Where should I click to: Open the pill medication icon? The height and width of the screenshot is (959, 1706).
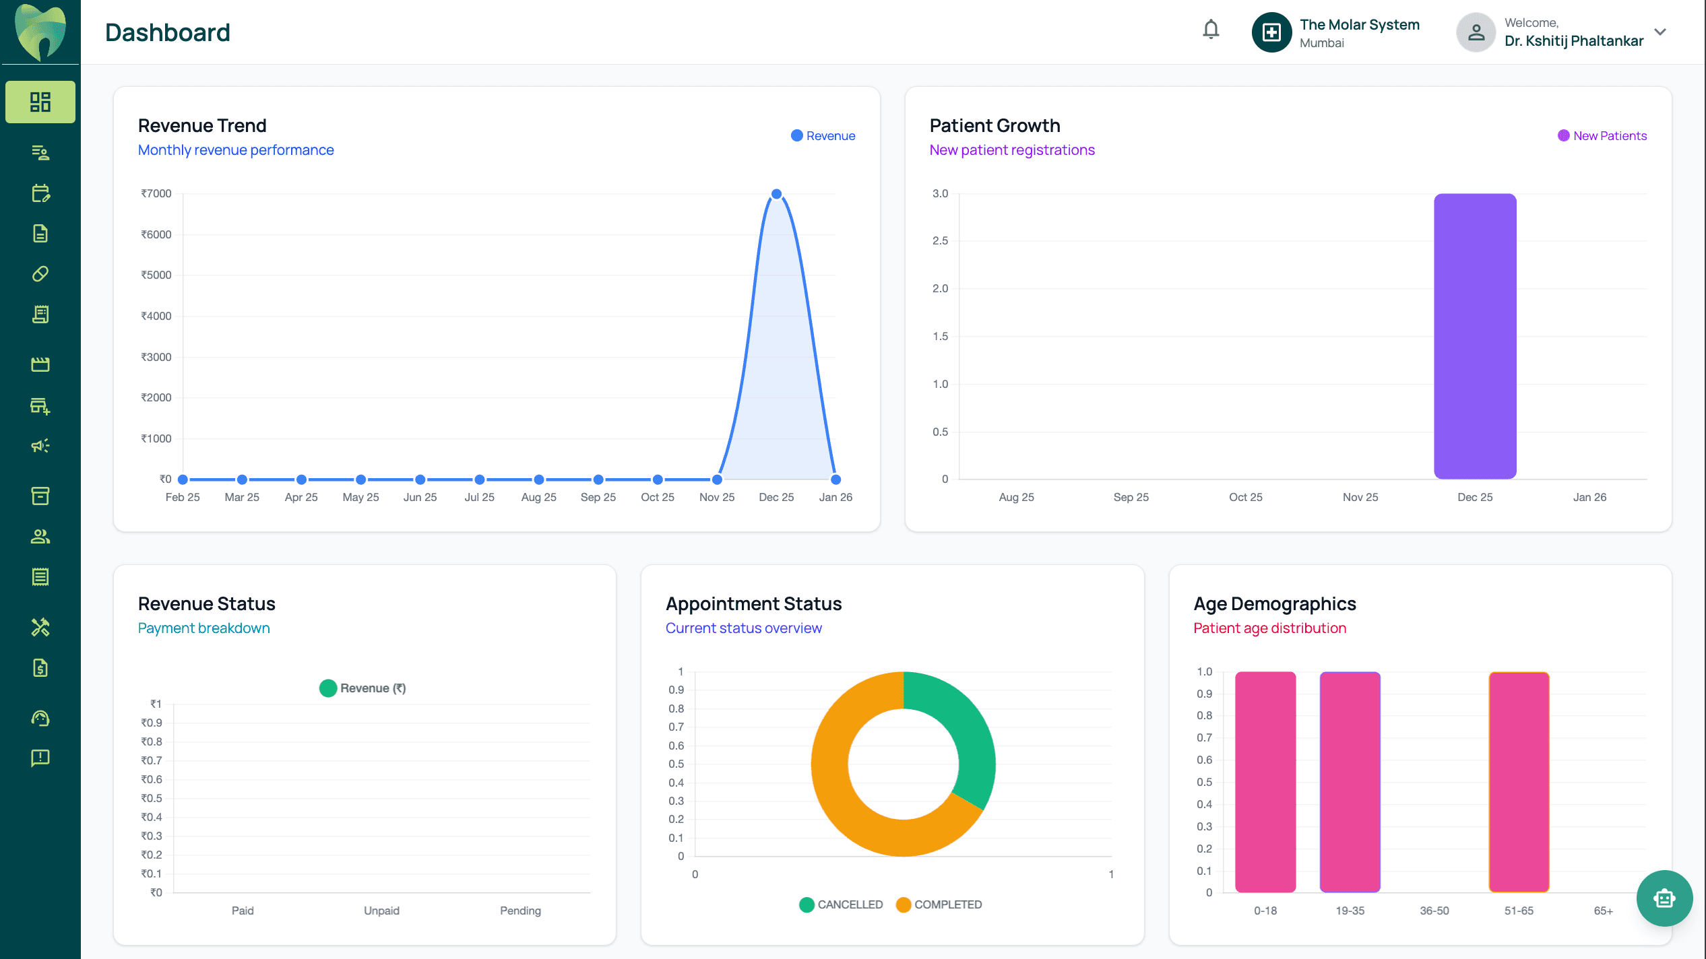tap(40, 274)
